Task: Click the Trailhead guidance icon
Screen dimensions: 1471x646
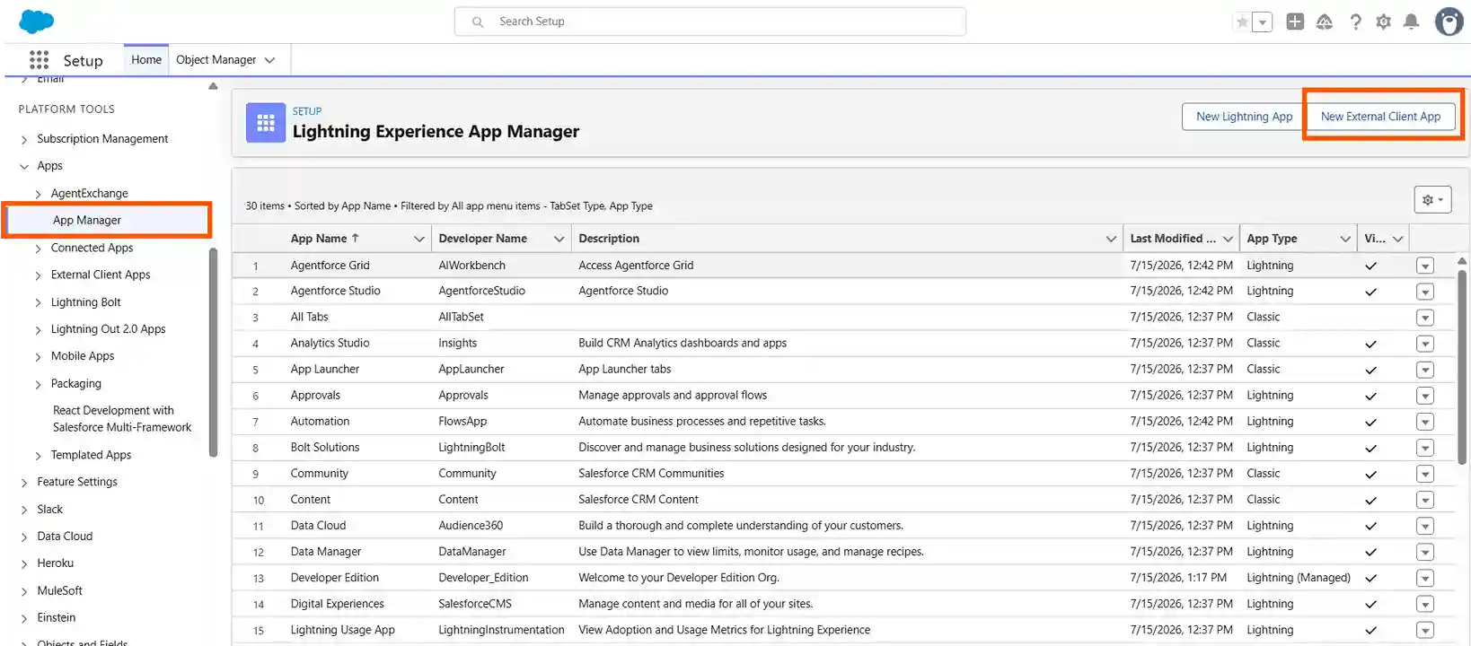Action: 1325,22
